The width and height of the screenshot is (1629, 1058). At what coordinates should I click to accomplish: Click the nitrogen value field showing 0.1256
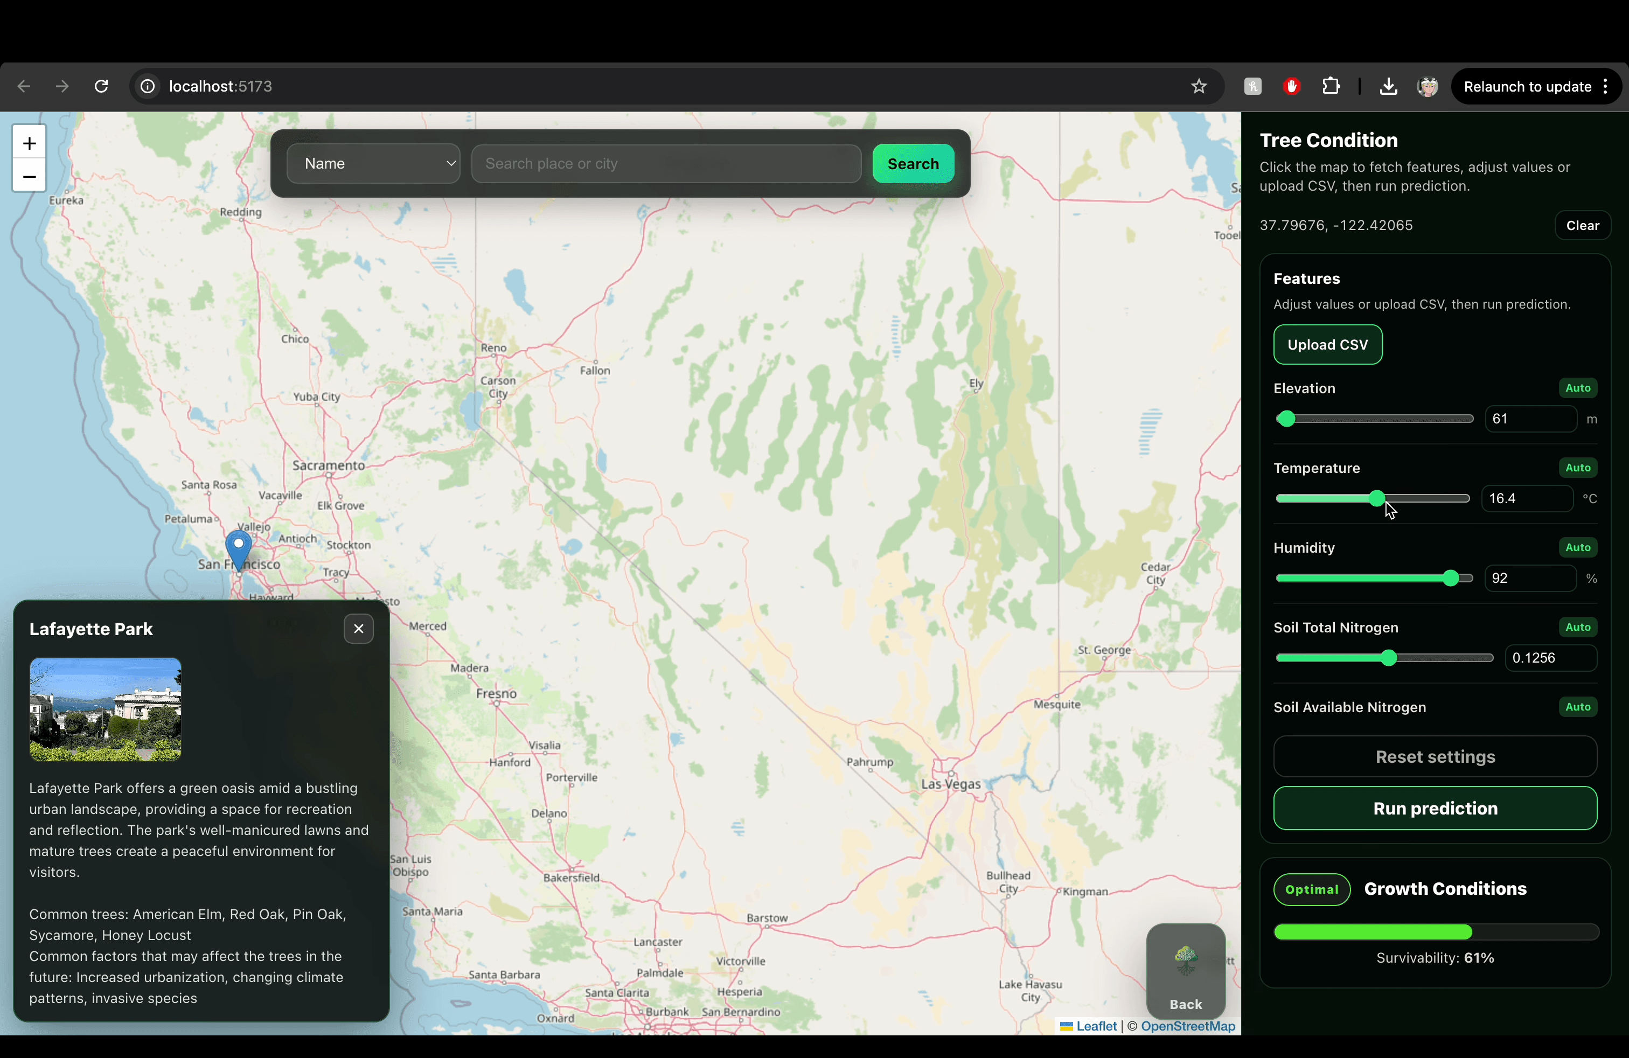click(x=1551, y=658)
